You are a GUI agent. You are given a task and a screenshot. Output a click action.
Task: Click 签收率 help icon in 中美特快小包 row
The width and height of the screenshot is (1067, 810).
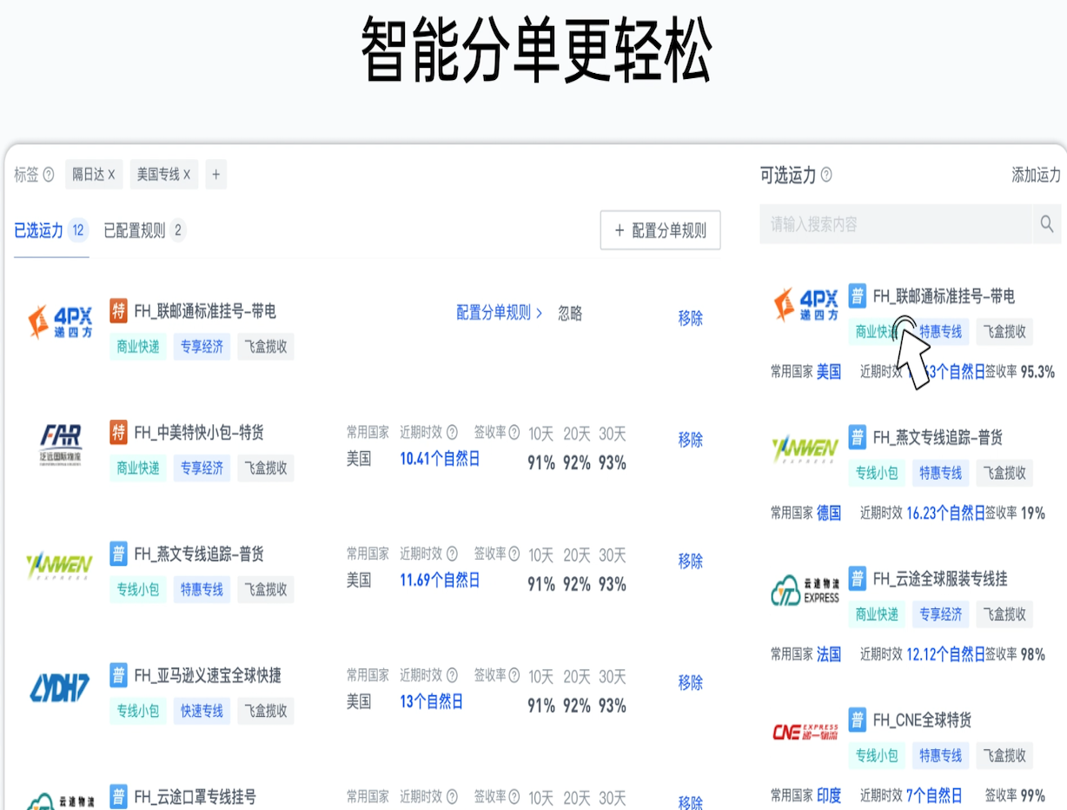pos(514,432)
